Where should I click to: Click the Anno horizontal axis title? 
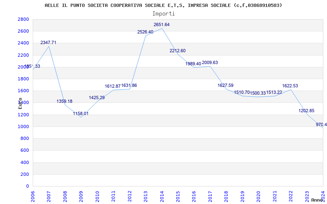point(317,200)
